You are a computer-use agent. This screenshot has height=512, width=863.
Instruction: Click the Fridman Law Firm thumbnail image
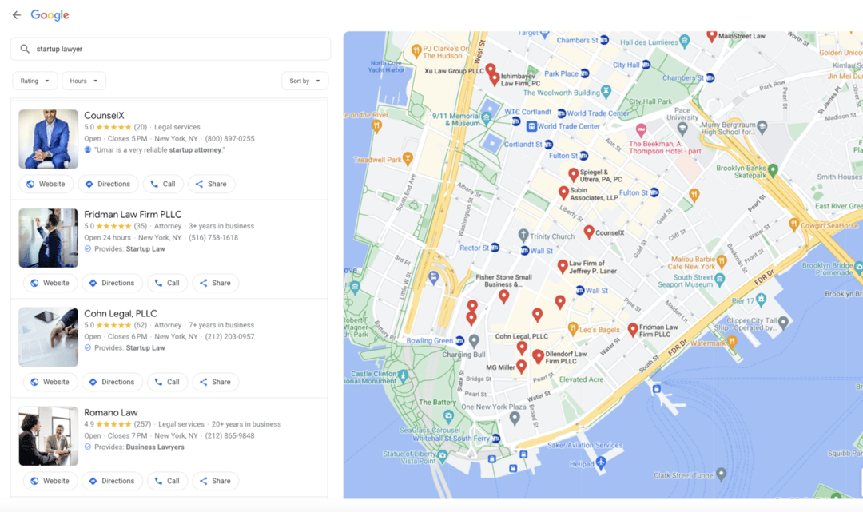tap(49, 238)
